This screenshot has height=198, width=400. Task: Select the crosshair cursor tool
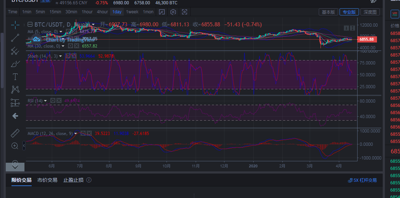[15, 25]
